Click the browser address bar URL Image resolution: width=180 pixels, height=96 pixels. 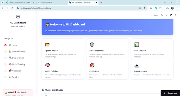(36, 8)
